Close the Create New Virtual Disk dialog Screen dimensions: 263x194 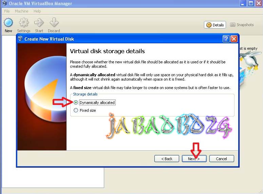pos(234,39)
